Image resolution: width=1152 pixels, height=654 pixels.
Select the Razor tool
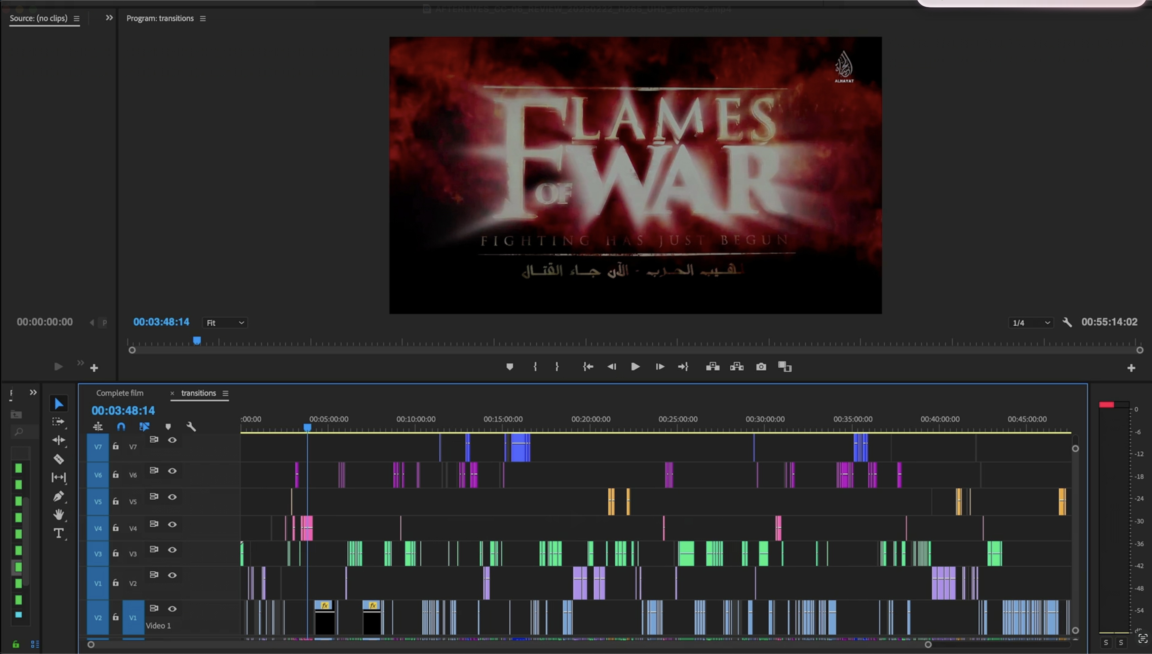pyautogui.click(x=59, y=459)
